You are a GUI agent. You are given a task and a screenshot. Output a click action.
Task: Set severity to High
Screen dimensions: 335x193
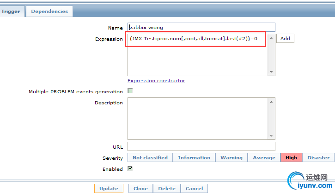coord(291,157)
